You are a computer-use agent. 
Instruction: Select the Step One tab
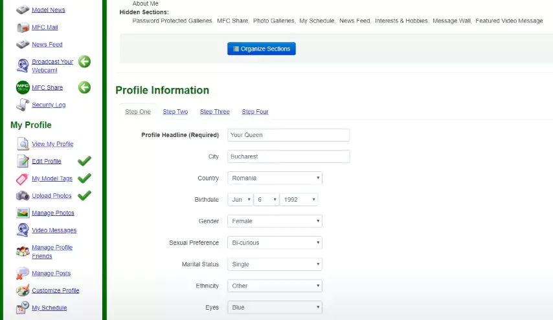tap(138, 112)
